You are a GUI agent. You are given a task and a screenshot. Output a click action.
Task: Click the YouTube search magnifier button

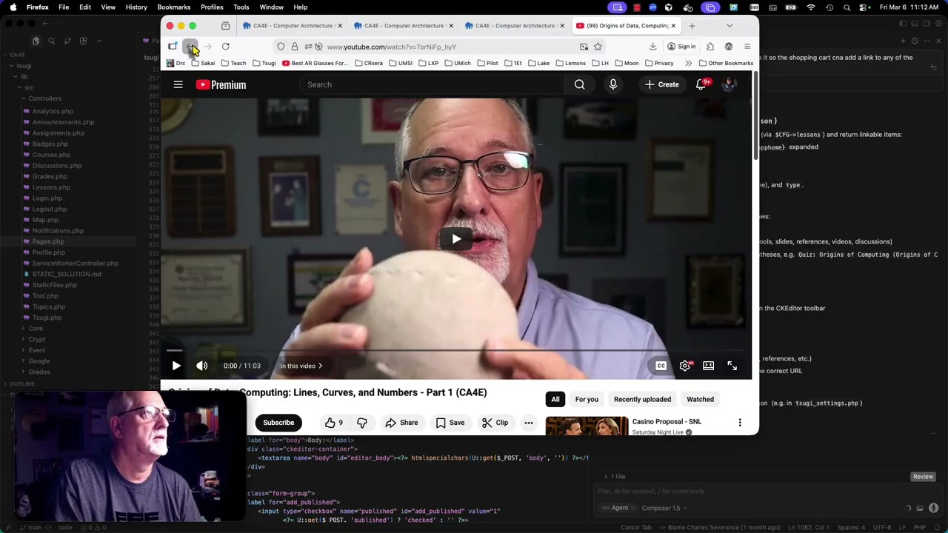[x=579, y=84]
